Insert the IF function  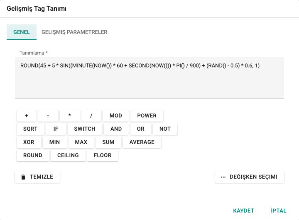[x=56, y=129]
